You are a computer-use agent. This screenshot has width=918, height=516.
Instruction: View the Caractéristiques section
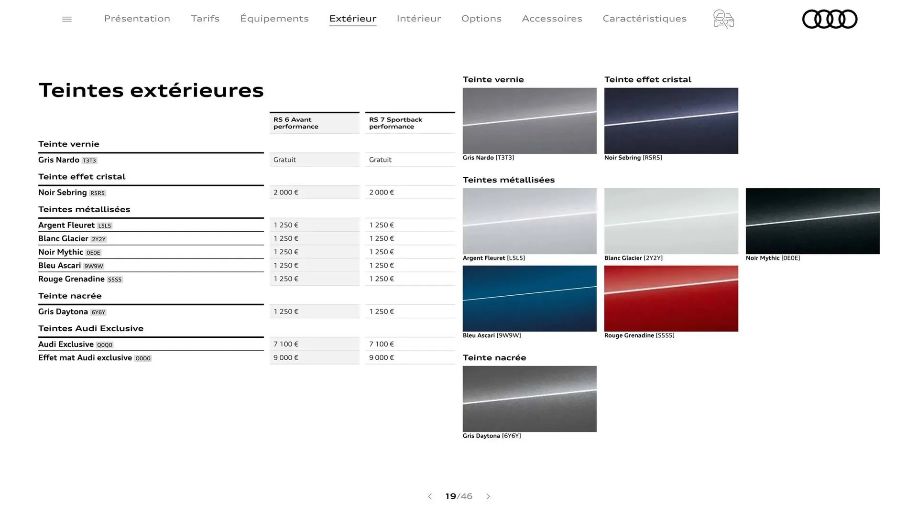(645, 19)
